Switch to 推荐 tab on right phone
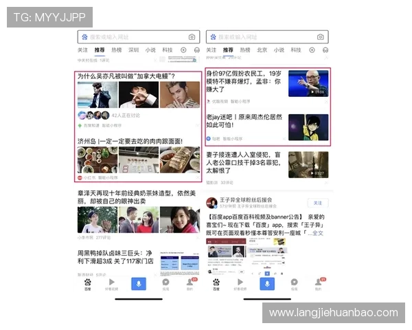 (228, 50)
